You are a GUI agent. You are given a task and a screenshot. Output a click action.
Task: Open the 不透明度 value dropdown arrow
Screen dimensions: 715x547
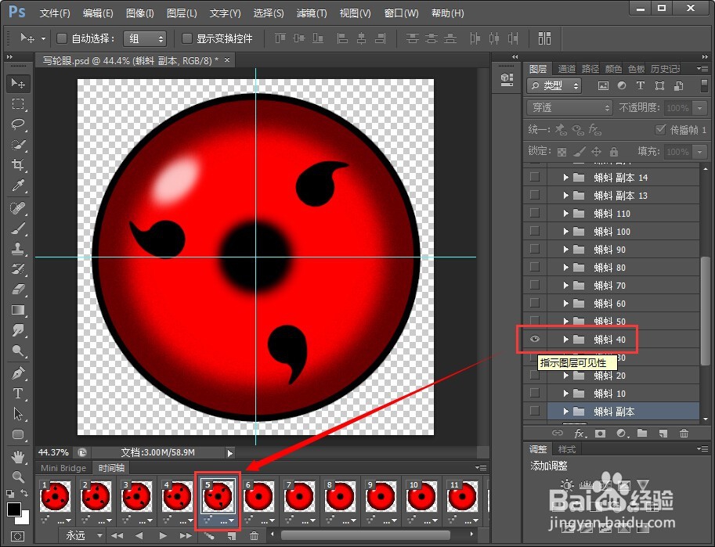tap(699, 108)
